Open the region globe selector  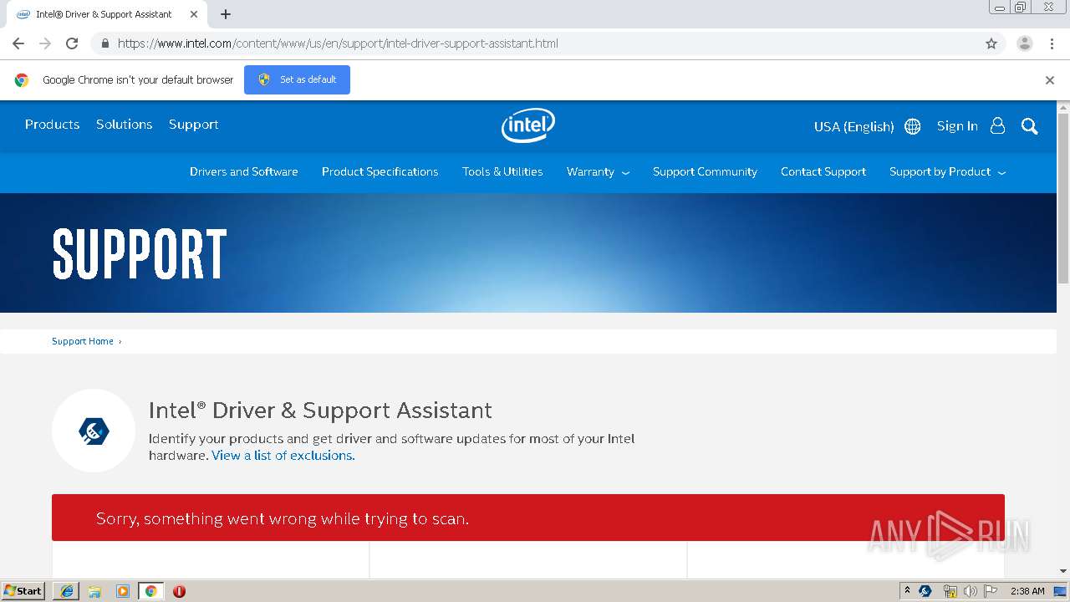[x=913, y=126]
